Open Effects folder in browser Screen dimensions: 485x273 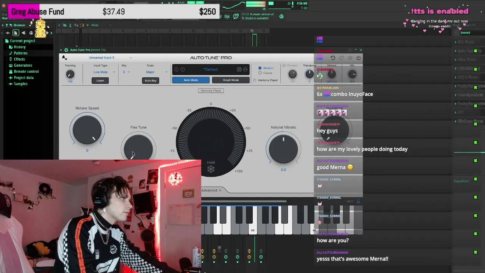(x=19, y=59)
